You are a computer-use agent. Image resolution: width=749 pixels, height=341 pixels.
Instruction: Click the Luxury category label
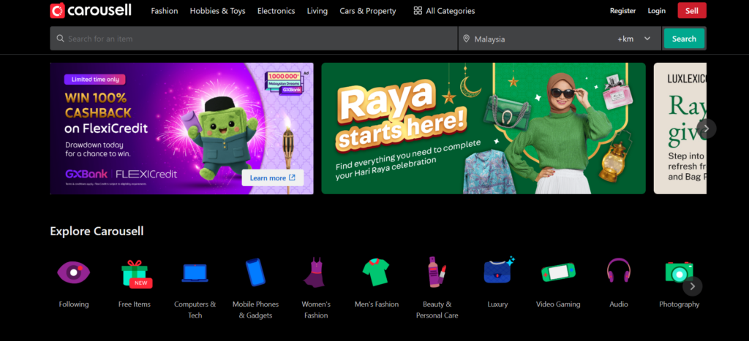[x=497, y=304]
